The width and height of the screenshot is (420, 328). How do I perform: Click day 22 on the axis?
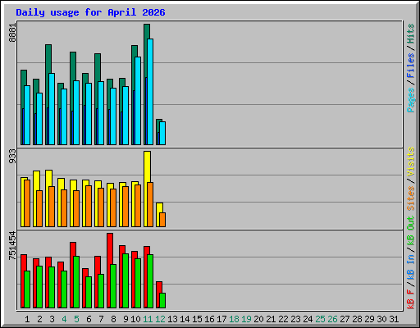[283, 319]
